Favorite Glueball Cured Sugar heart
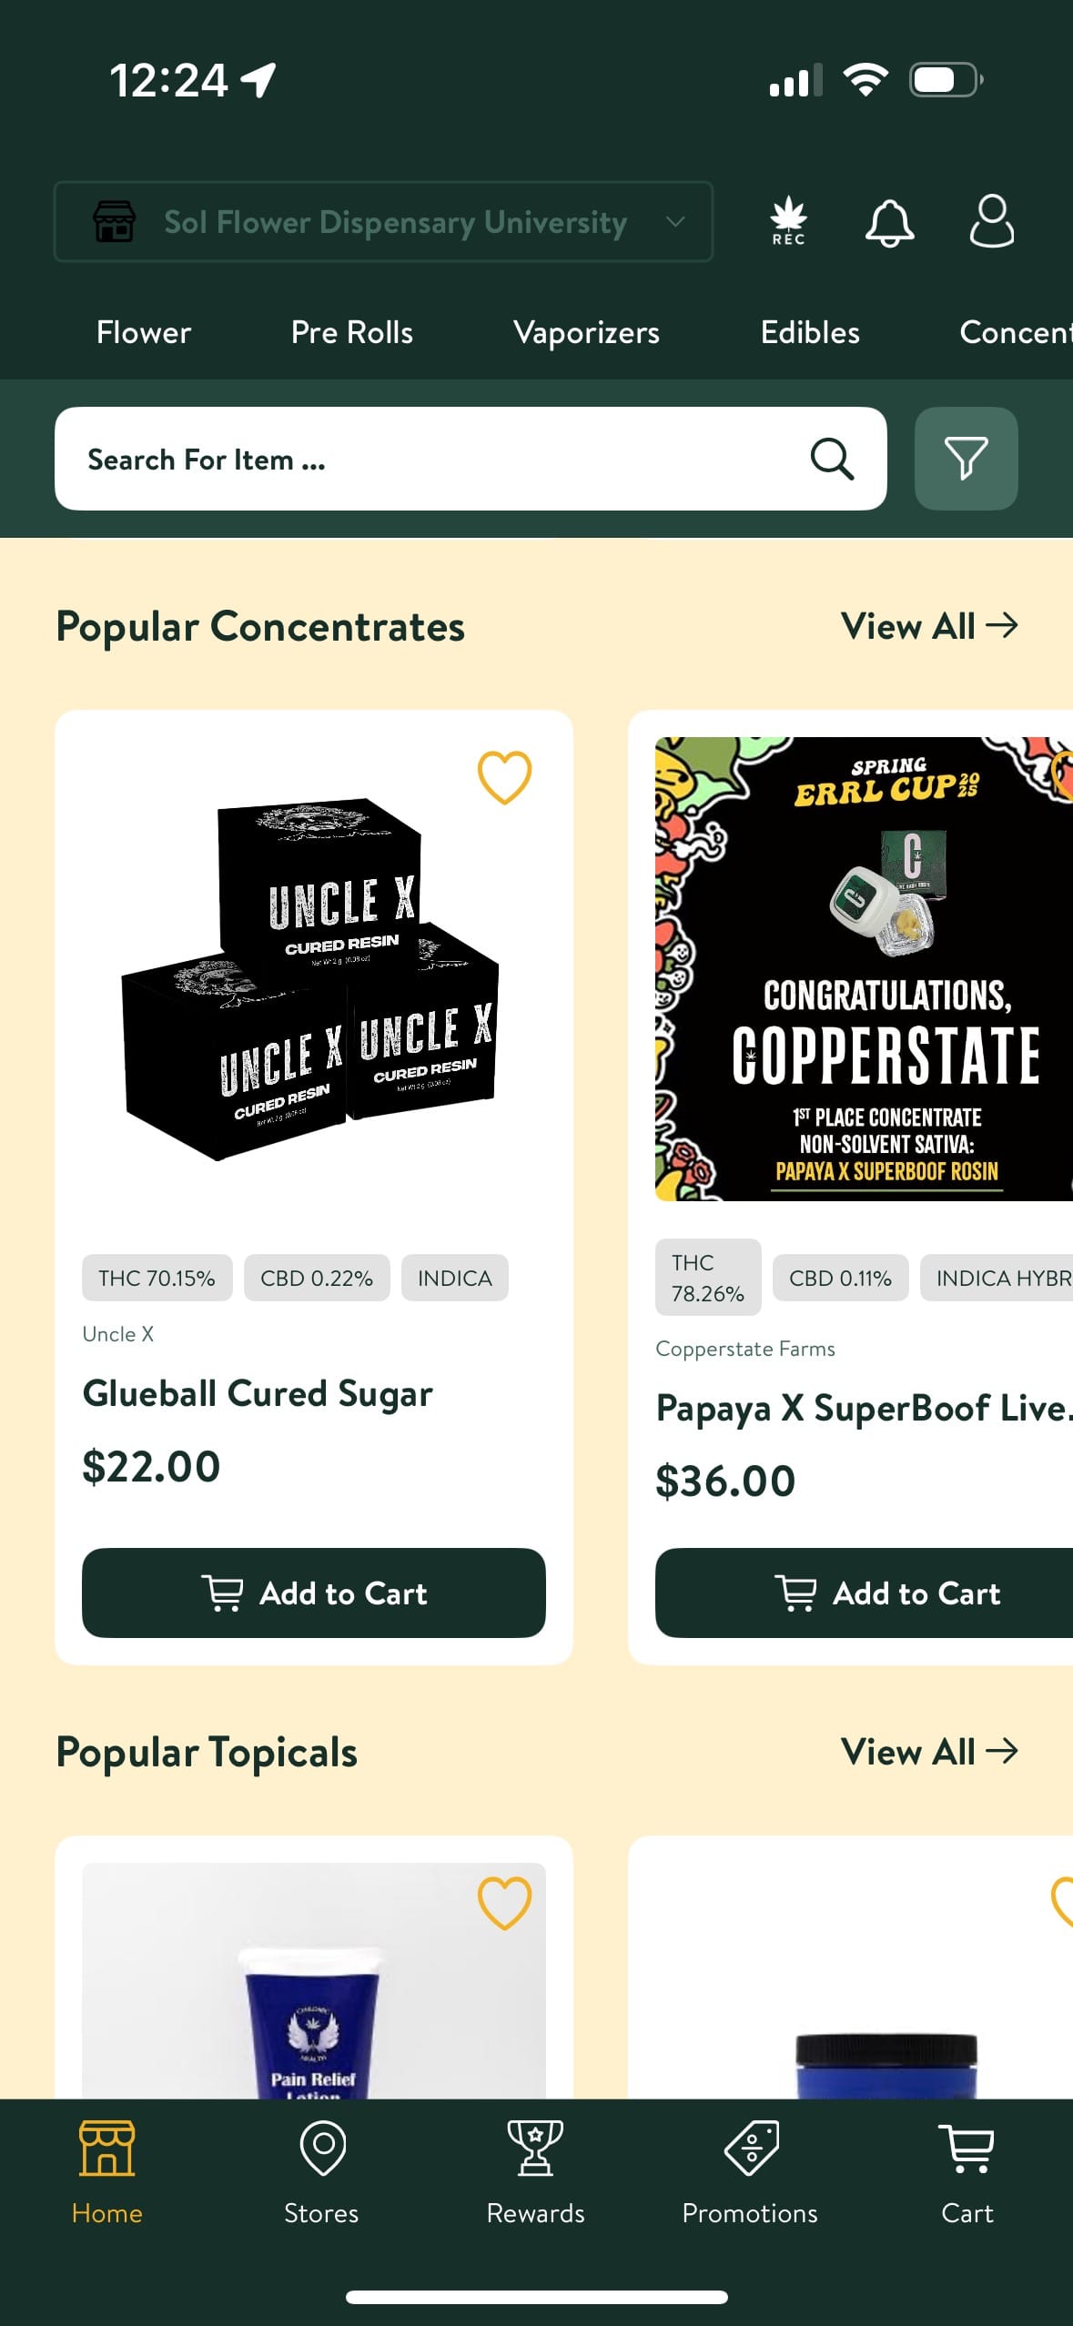This screenshot has width=1073, height=2326. coord(504,777)
